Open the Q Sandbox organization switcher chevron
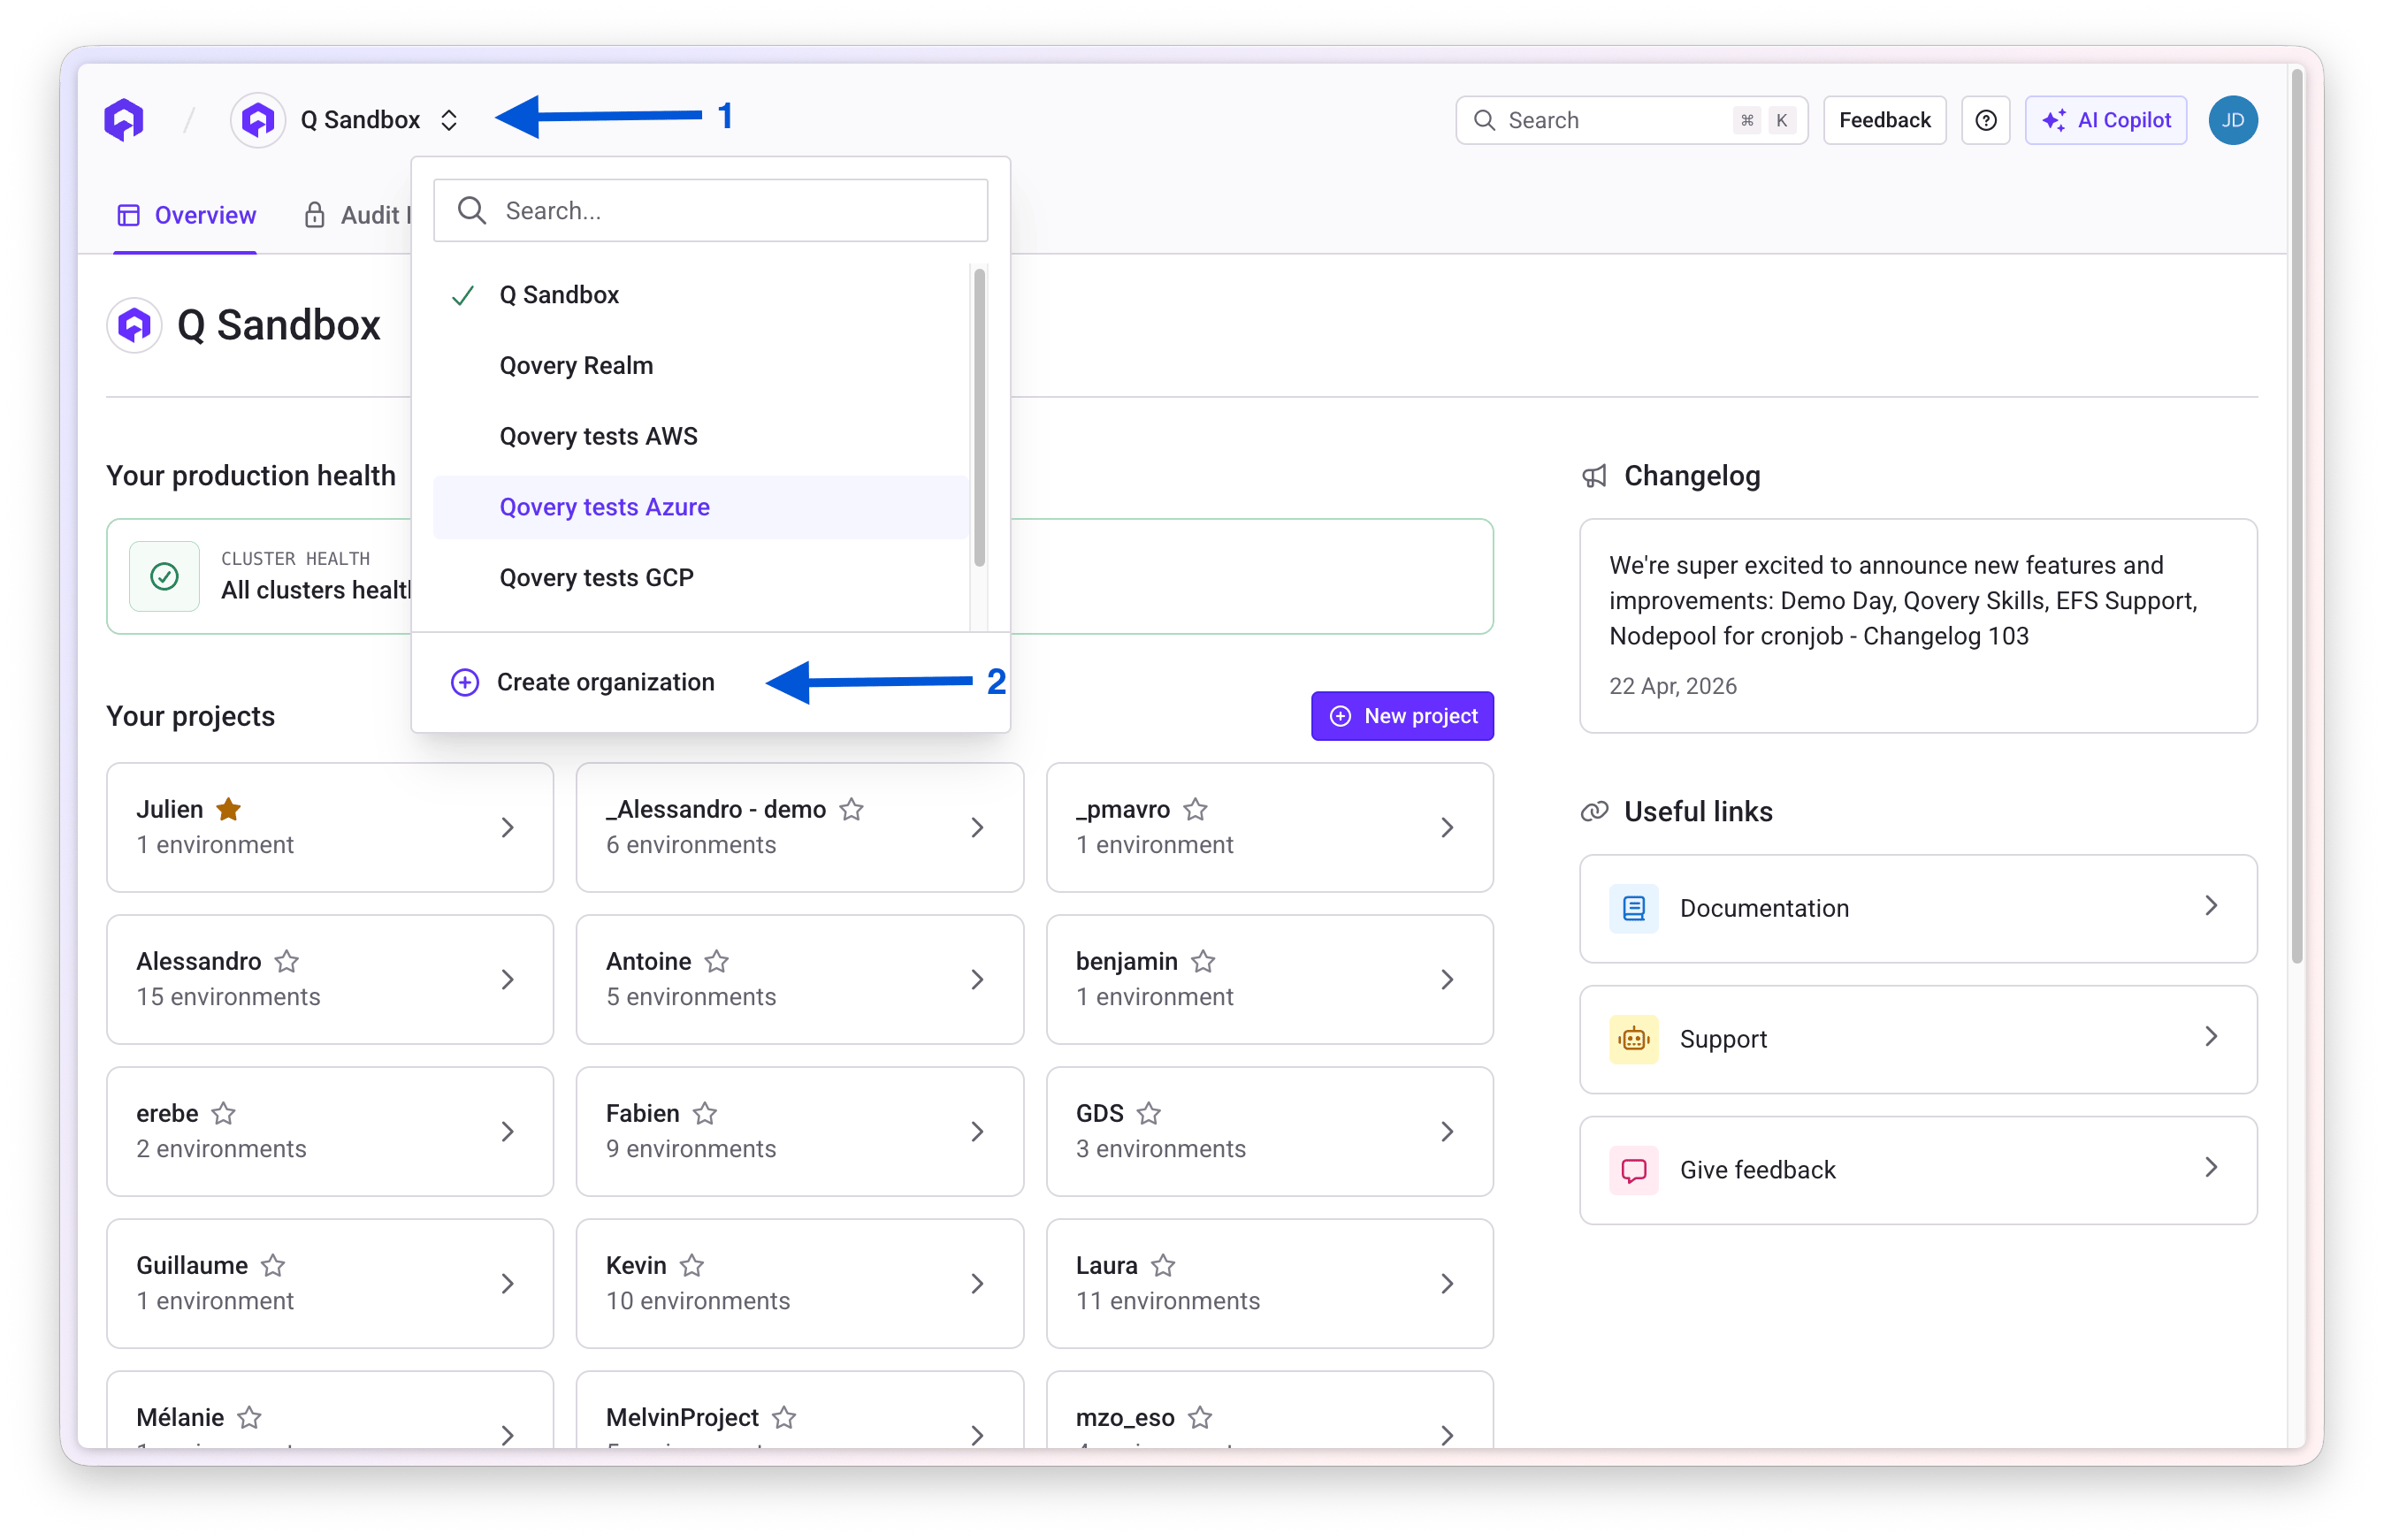Image resolution: width=2384 pixels, height=1540 pixels. pos(449,120)
